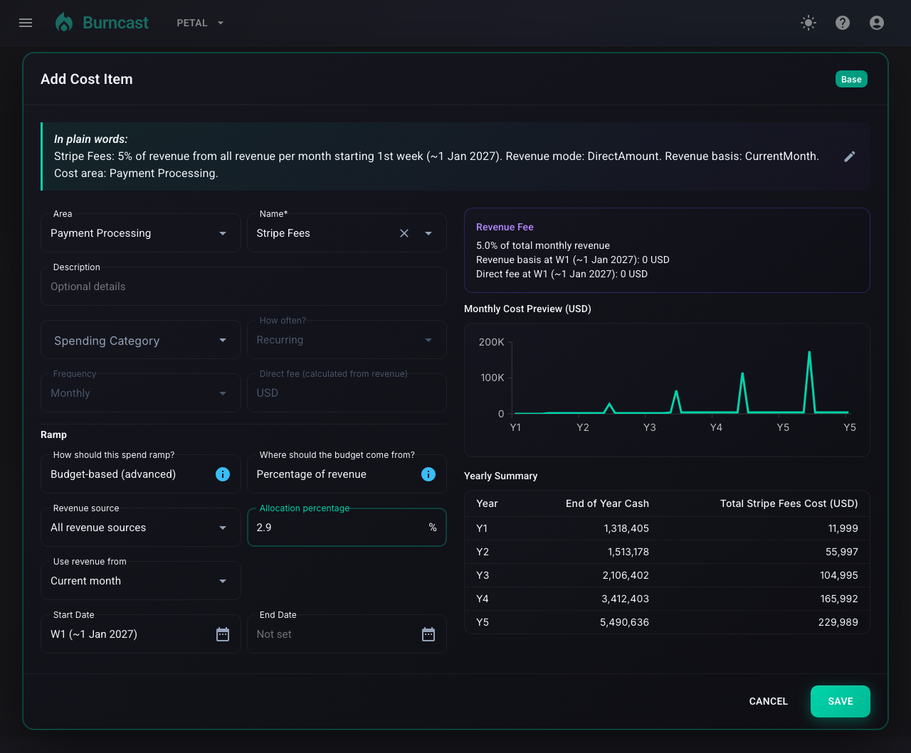Click the End Date Not set field
The height and width of the screenshot is (753, 911).
[347, 634]
